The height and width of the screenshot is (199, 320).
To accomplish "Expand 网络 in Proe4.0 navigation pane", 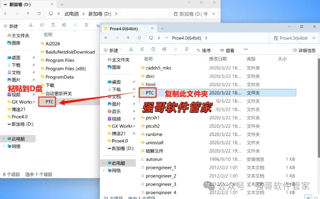I will pos(104,170).
